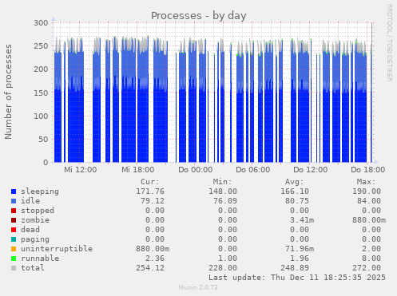Click the 150 y-axis tick label
The height and width of the screenshot is (296, 397).
click(41, 93)
